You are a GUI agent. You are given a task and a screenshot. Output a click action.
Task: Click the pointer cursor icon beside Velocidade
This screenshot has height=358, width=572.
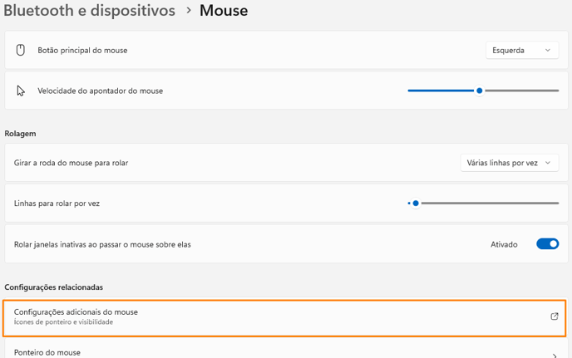point(21,91)
